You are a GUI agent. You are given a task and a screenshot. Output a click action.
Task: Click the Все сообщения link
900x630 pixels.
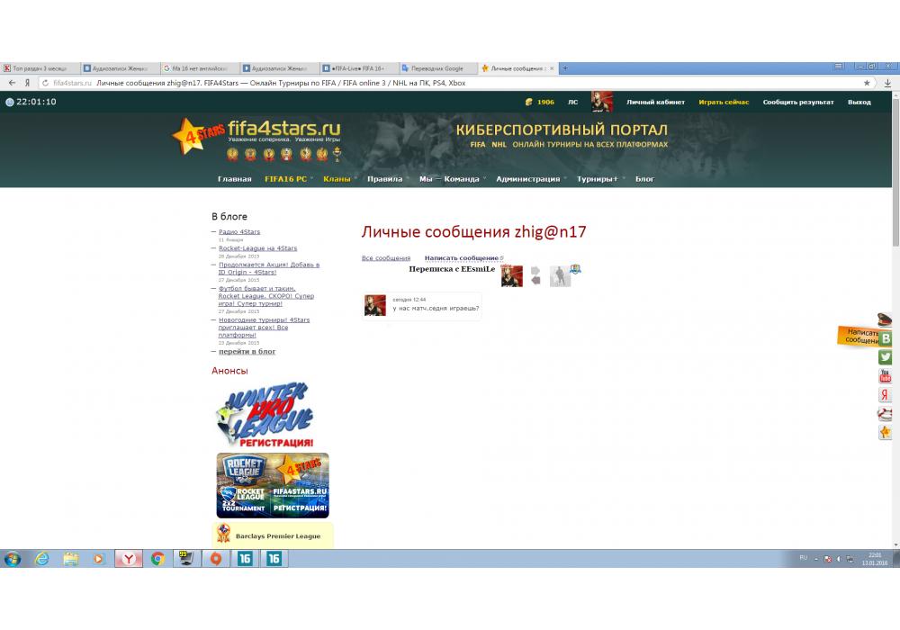(386, 258)
